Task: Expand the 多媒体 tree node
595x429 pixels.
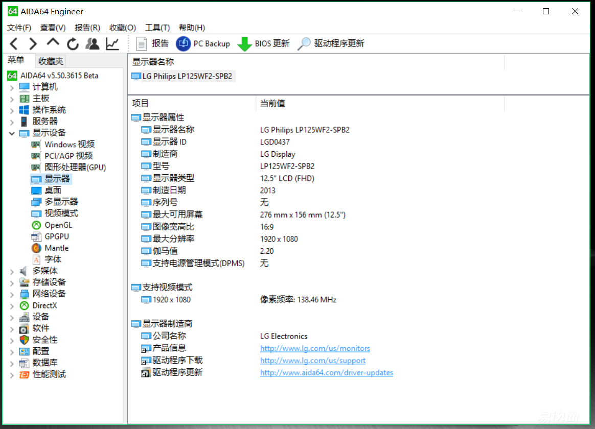Action: click(x=12, y=271)
